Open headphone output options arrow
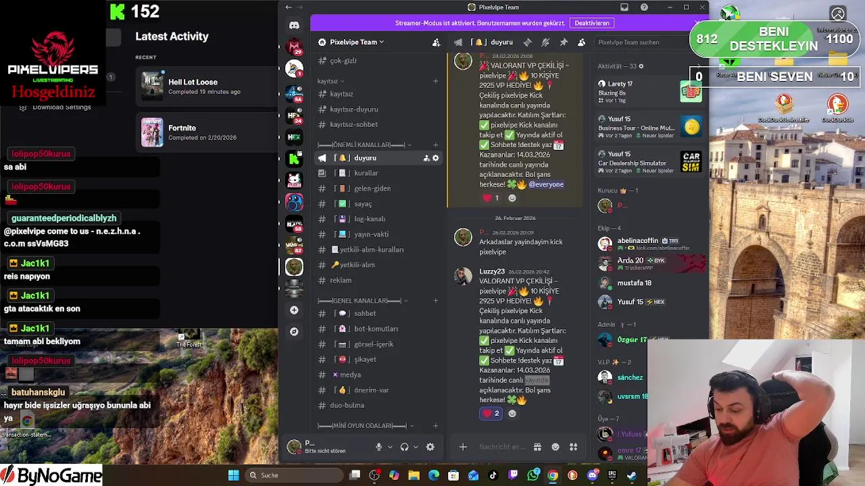The height and width of the screenshot is (486, 865). (x=416, y=447)
